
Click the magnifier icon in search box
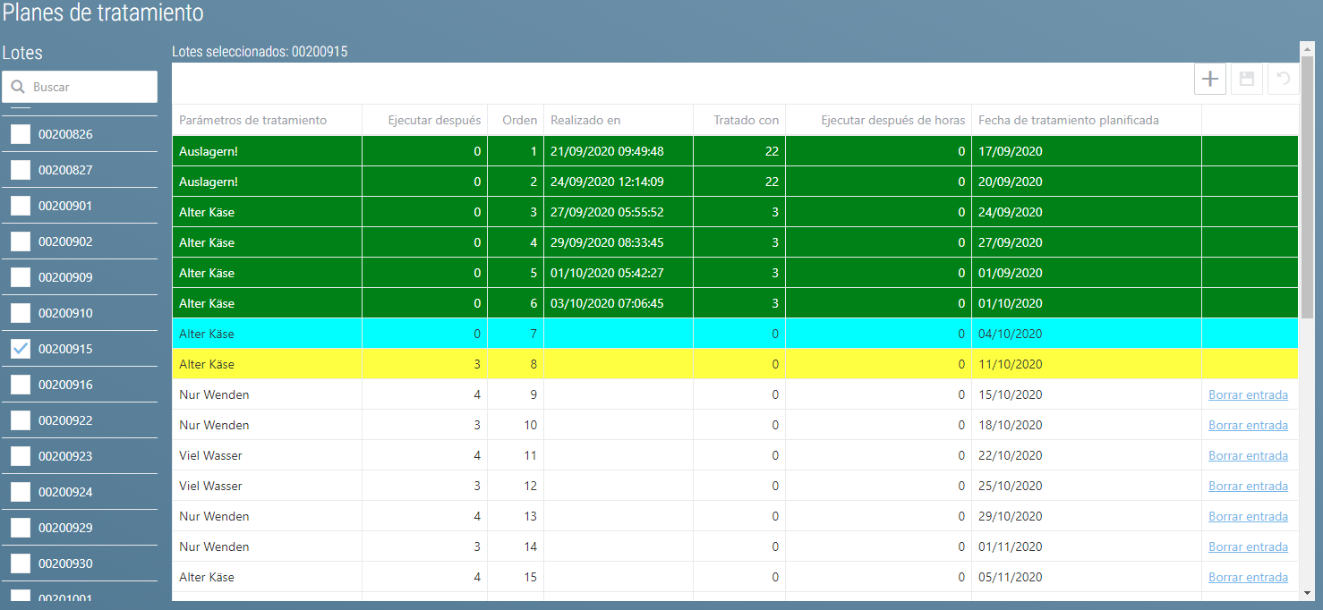17,87
